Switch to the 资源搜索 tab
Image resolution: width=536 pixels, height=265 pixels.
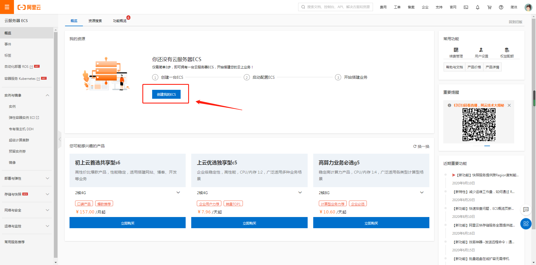(x=95, y=21)
